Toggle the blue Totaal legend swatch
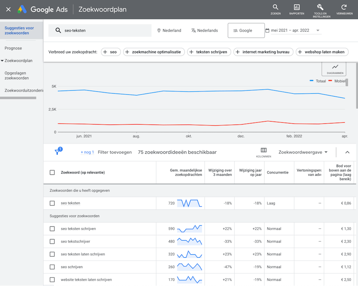The width and height of the screenshot is (358, 286). tap(311, 81)
